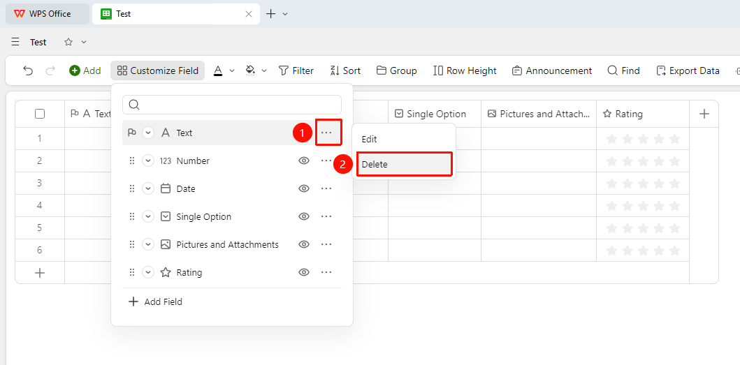Click the Pictures and Attachments drag handle

(x=132, y=244)
